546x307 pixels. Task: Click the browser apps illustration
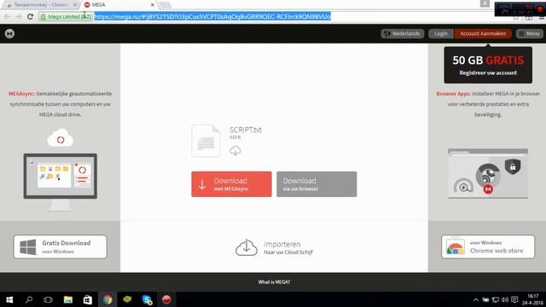(x=488, y=174)
